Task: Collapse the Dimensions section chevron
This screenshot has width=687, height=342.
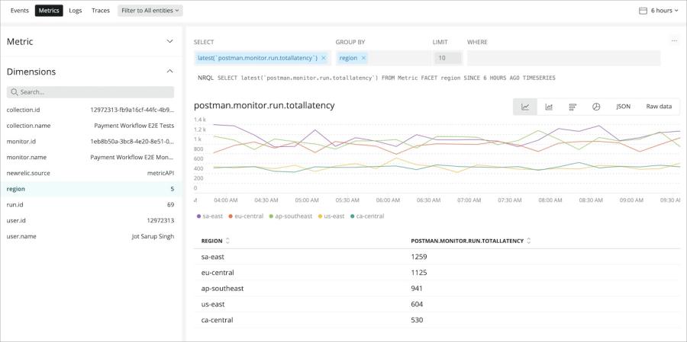Action: pos(170,72)
